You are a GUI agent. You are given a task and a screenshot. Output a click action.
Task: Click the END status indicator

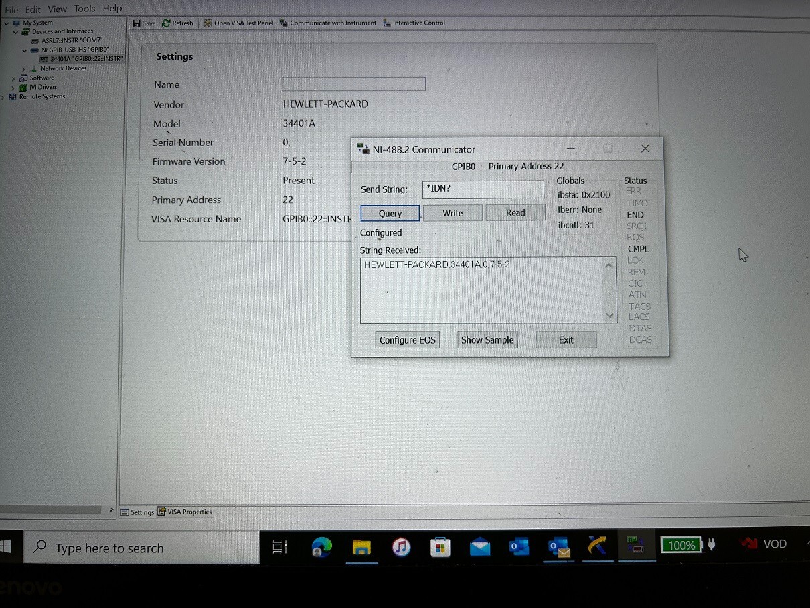pos(635,215)
